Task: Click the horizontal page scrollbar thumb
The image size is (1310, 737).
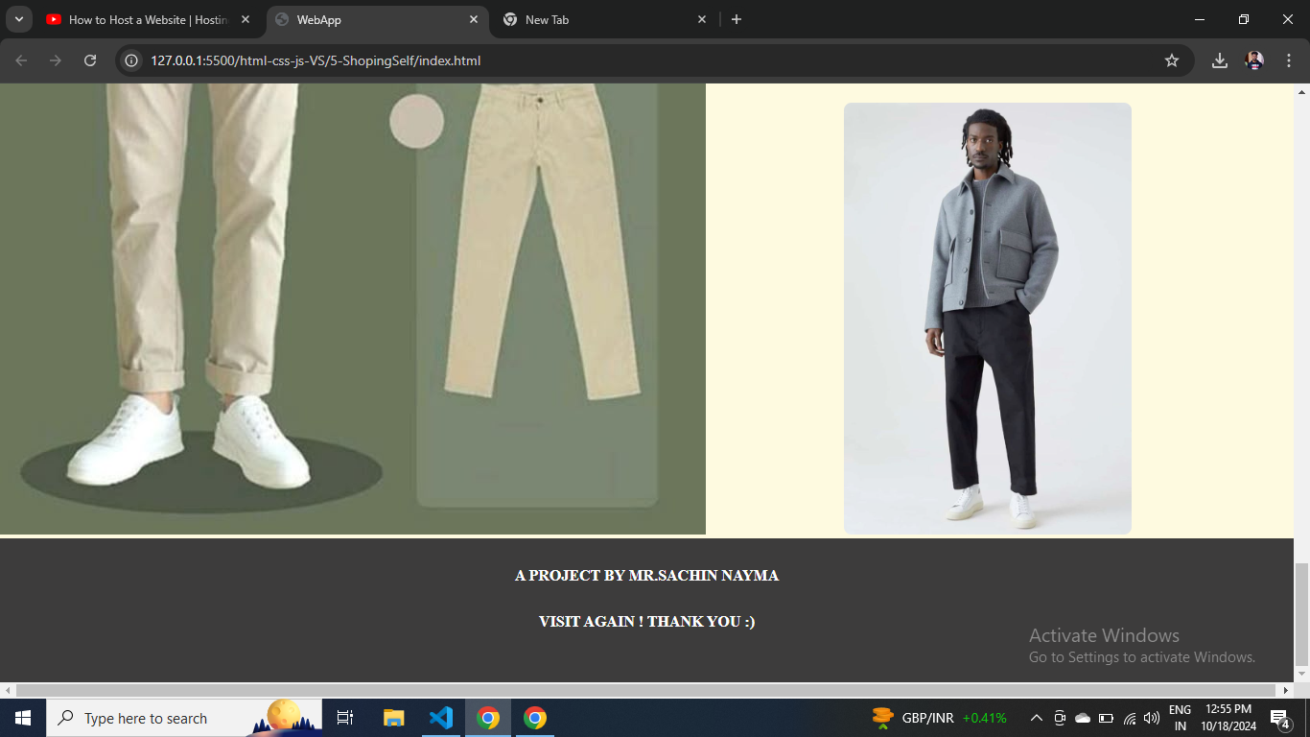Action: [646, 690]
